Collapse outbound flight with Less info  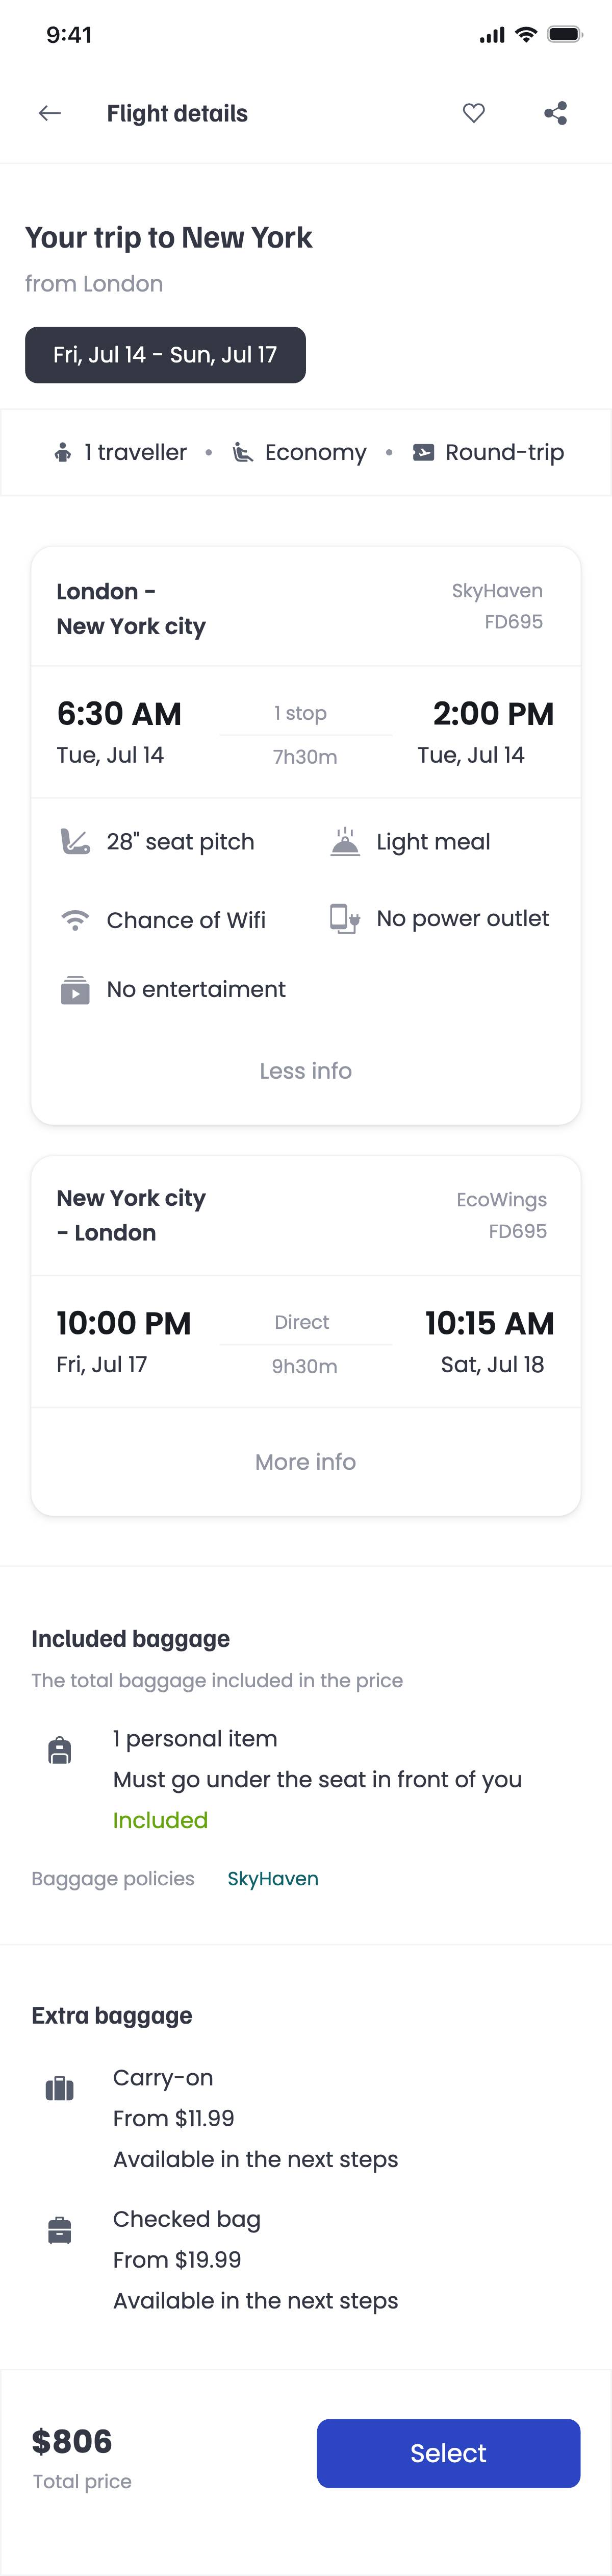tap(305, 1071)
